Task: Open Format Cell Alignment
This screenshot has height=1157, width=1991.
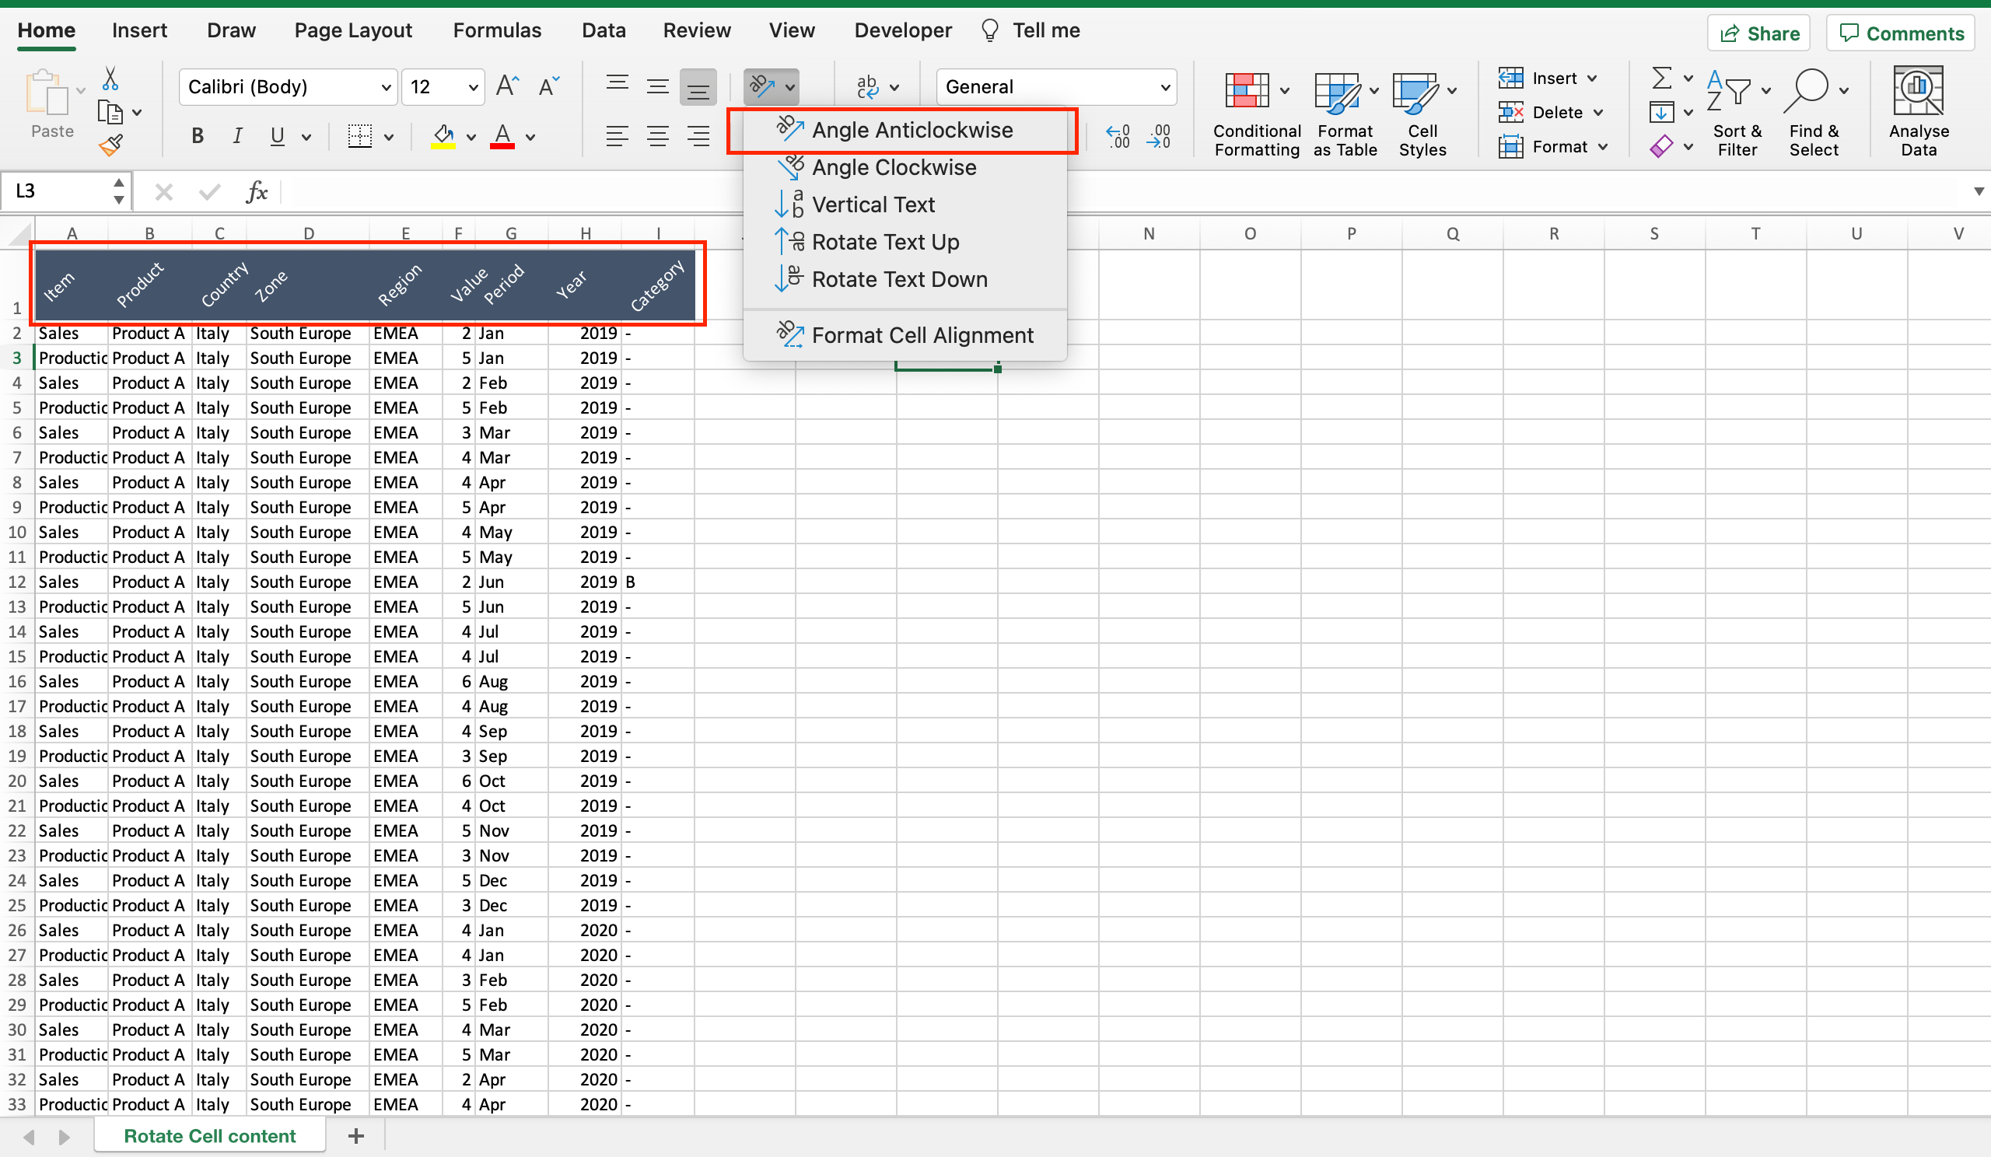Action: click(923, 334)
